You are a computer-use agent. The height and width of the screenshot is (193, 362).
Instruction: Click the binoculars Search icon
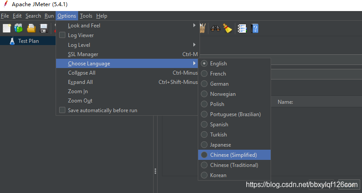pyautogui.click(x=215, y=29)
